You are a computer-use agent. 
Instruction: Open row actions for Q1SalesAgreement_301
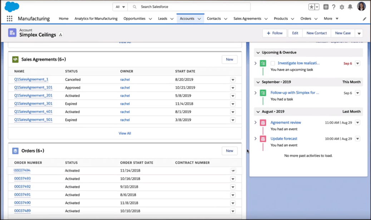(233, 104)
